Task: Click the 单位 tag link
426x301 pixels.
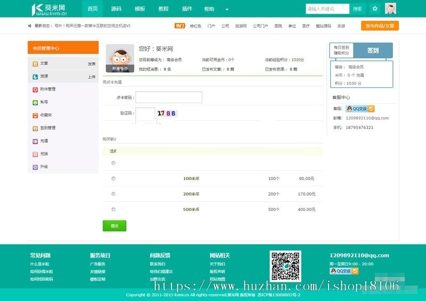Action: pyautogui.click(x=292, y=26)
